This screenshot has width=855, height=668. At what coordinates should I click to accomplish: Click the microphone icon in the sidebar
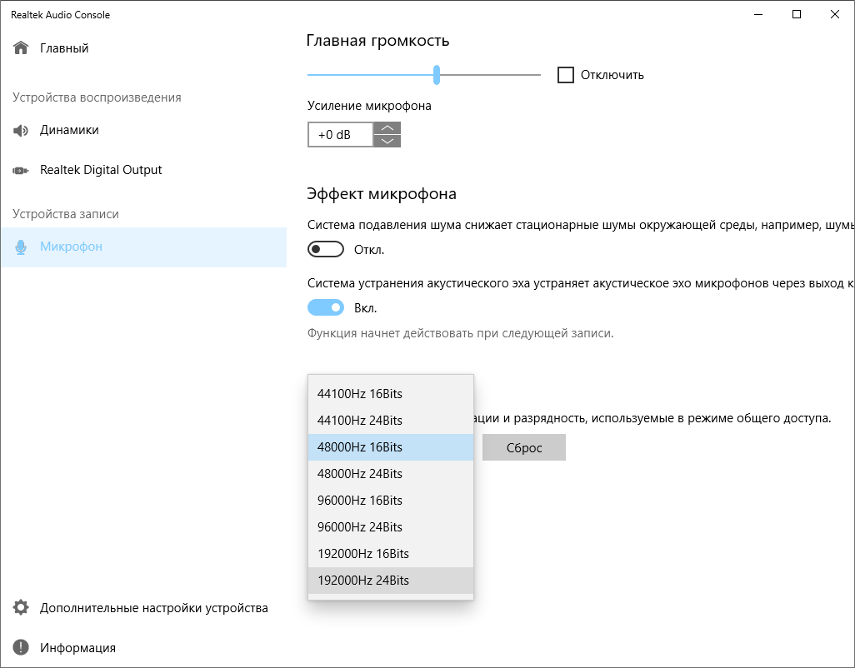coord(21,247)
